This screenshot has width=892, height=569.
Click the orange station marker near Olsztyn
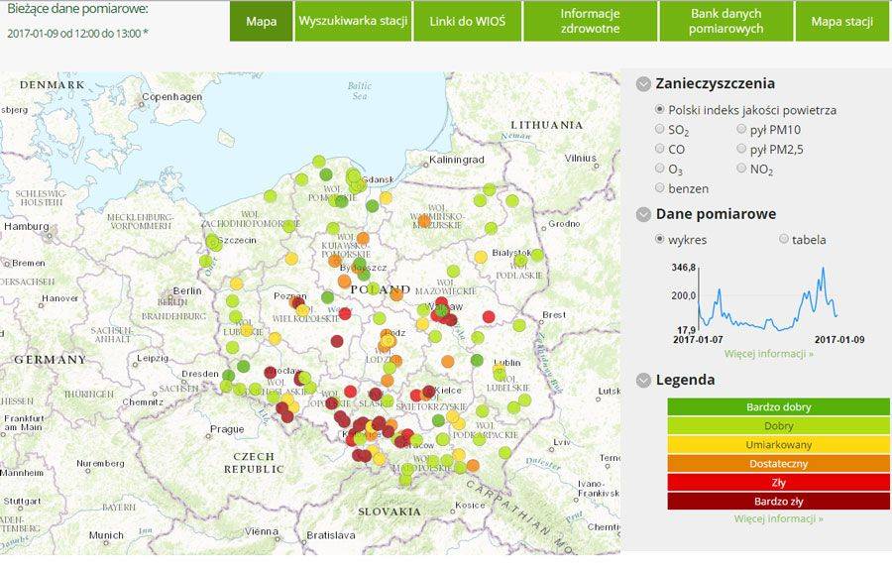tap(424, 221)
